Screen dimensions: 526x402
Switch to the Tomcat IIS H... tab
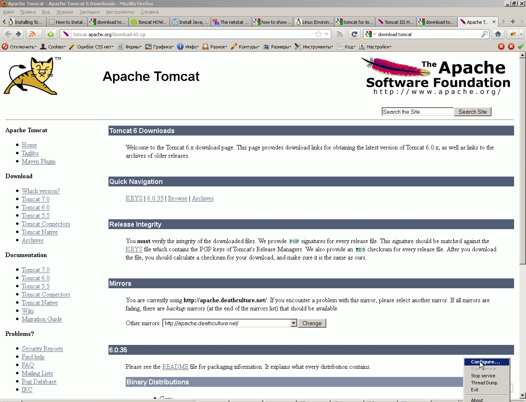point(395,22)
